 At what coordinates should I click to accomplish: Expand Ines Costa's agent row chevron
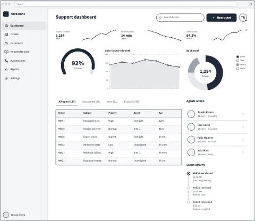coord(243,127)
